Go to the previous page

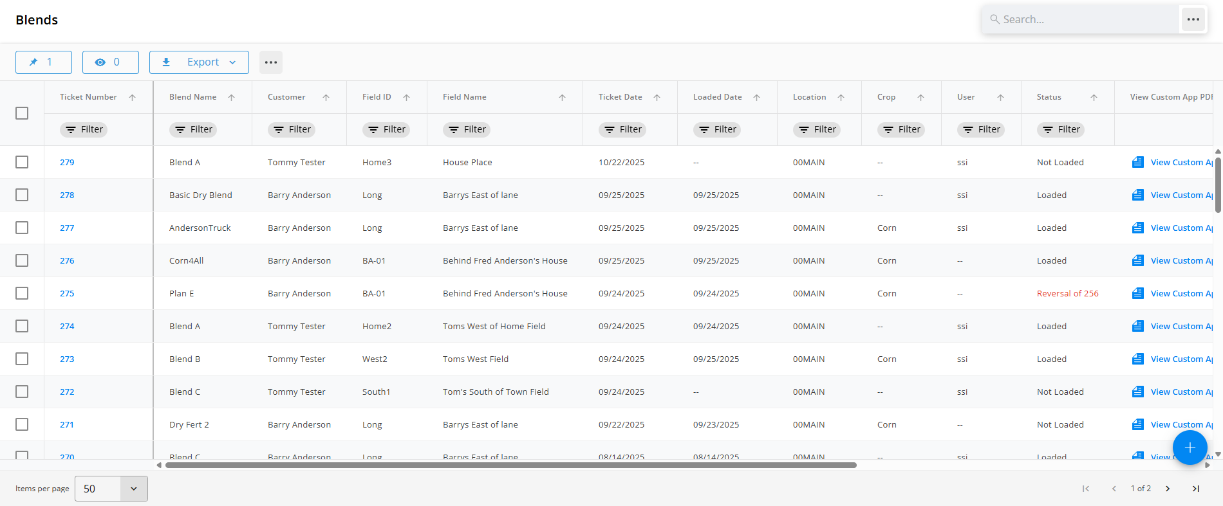[1114, 489]
